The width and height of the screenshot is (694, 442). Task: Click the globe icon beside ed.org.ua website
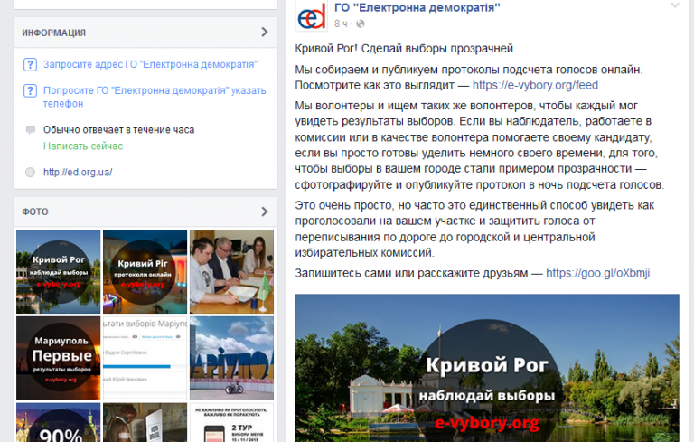click(30, 173)
